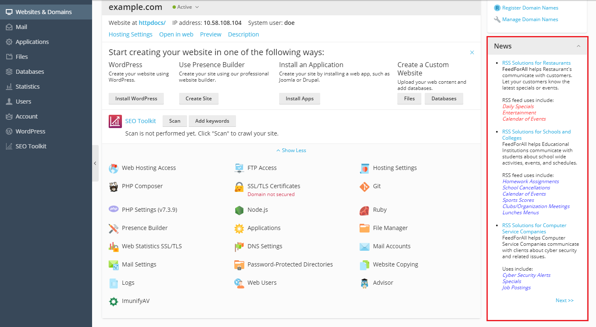
Task: Open the Active status dropdown
Action: tap(186, 7)
